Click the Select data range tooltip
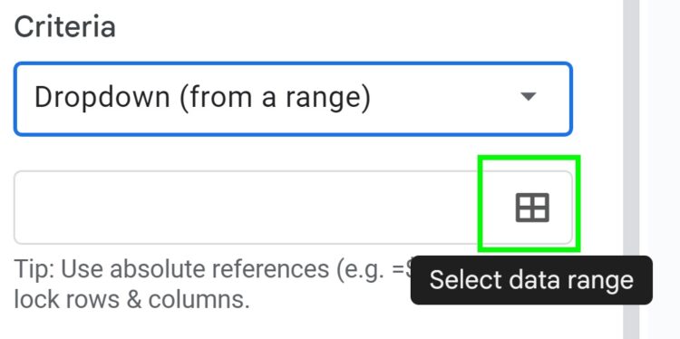 (531, 280)
